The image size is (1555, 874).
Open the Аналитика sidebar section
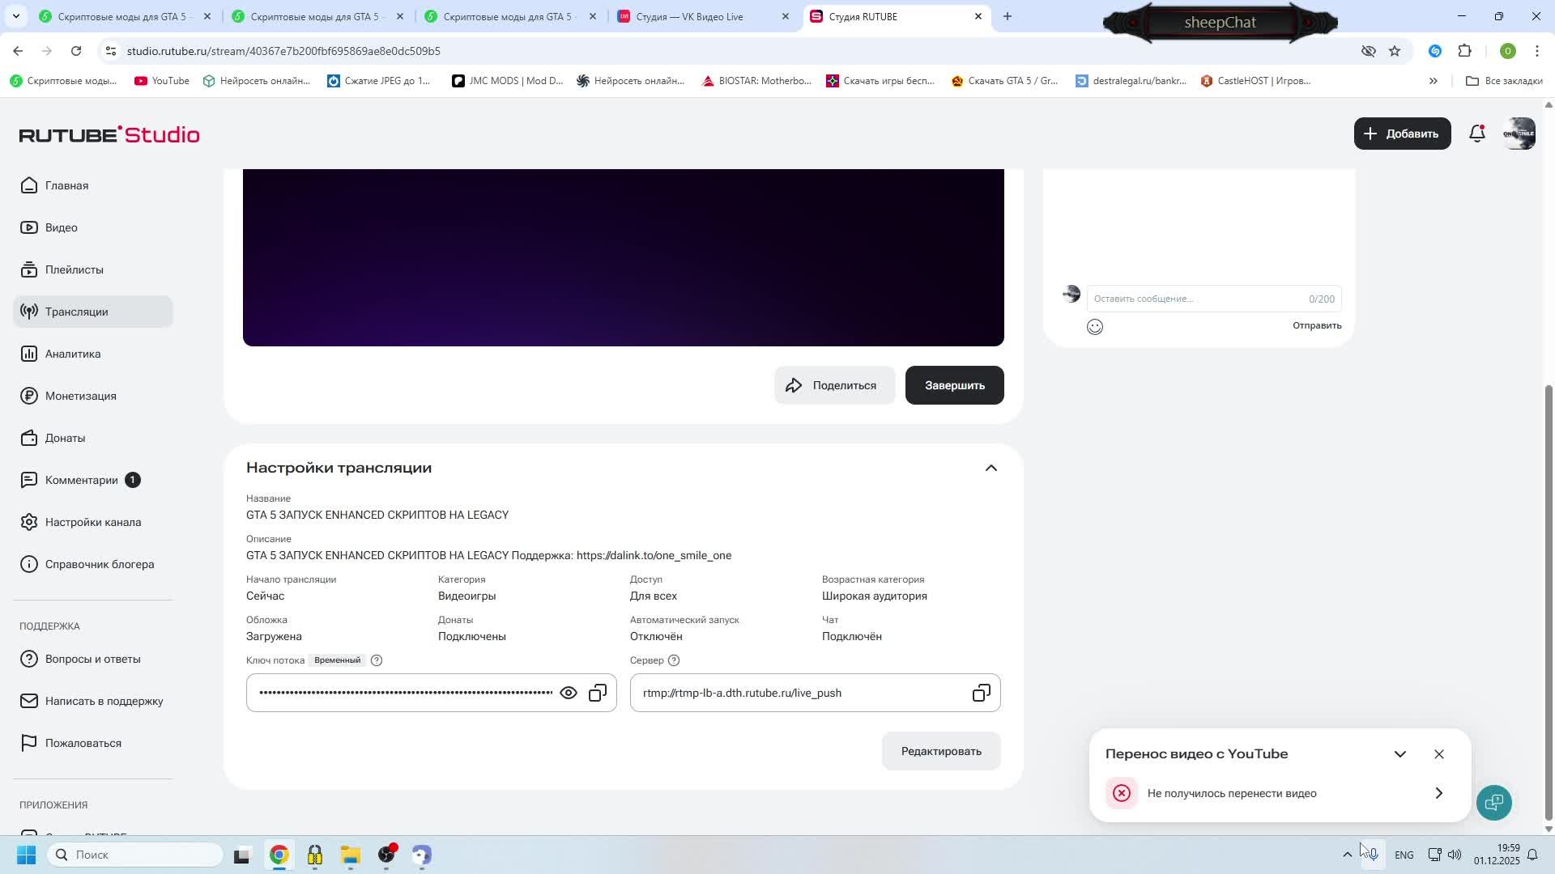pyautogui.click(x=73, y=354)
